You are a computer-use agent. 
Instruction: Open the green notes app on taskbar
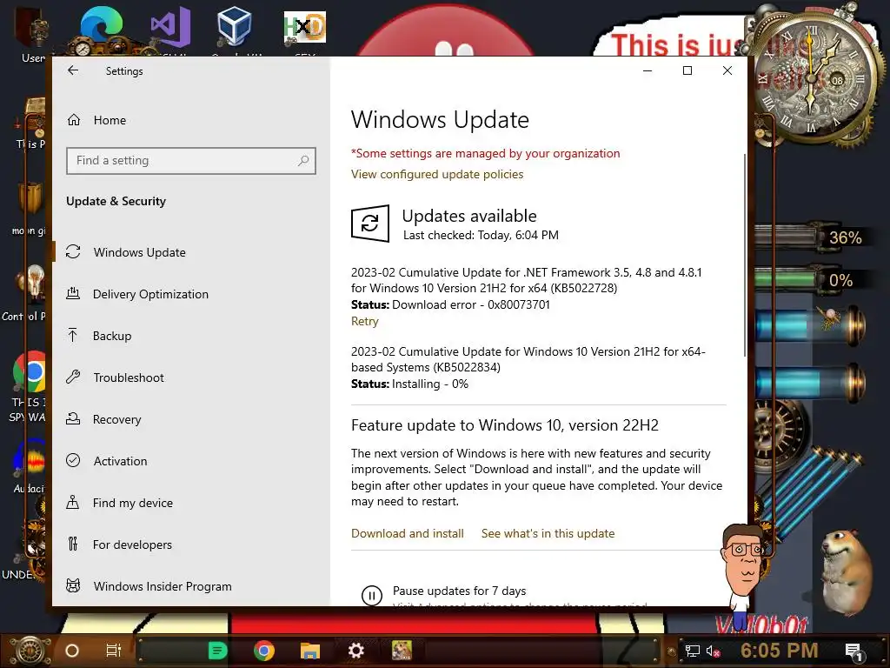(217, 651)
